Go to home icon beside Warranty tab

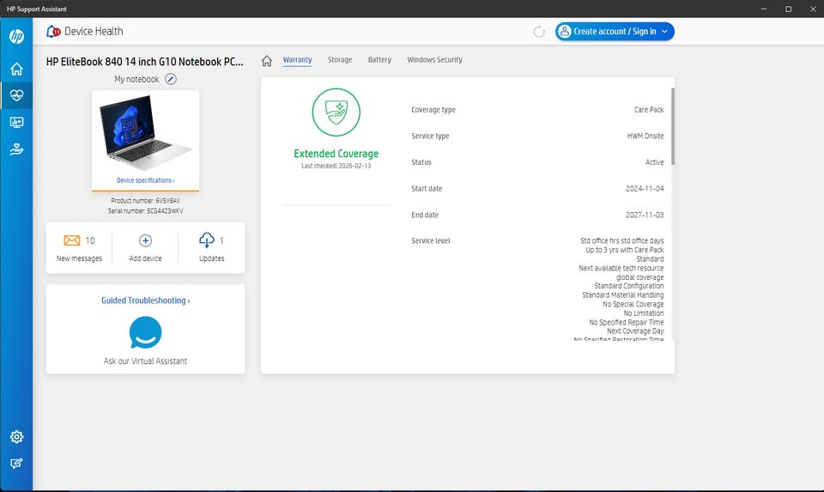(267, 60)
